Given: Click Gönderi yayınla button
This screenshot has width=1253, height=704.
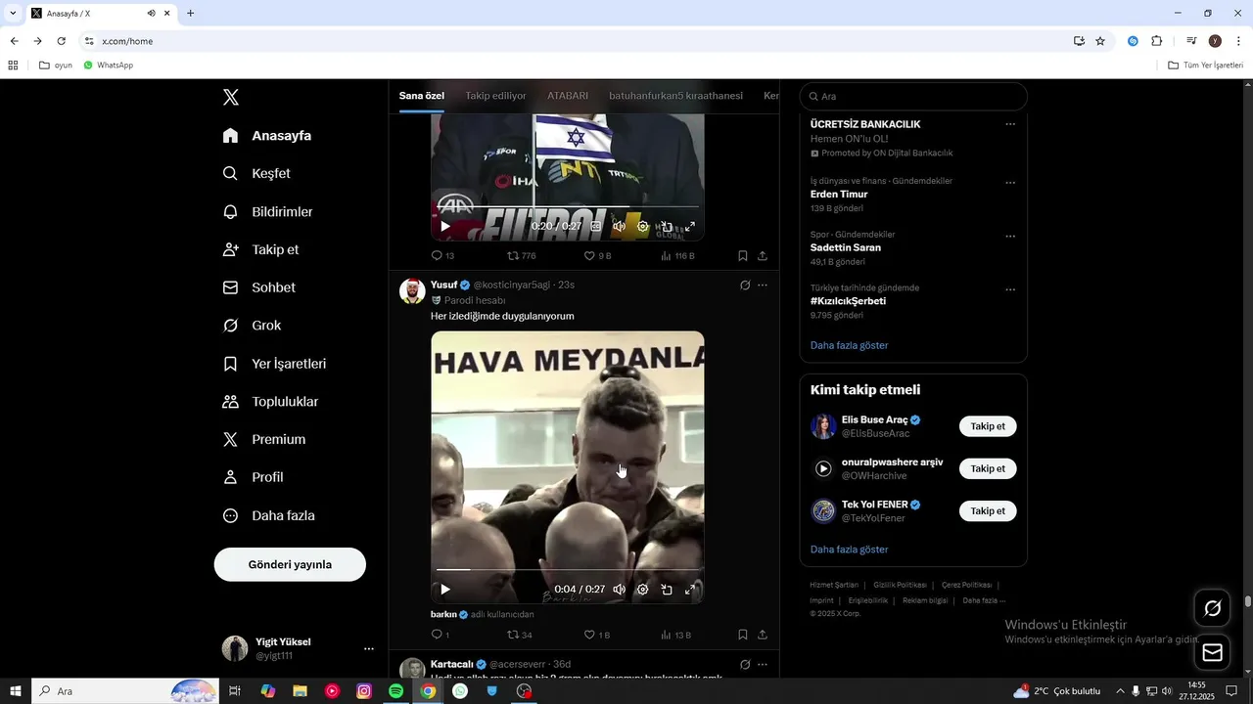Looking at the screenshot, I should pos(290,564).
